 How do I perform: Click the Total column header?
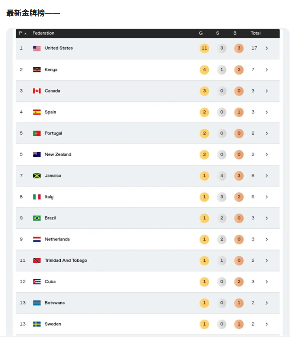click(256, 33)
